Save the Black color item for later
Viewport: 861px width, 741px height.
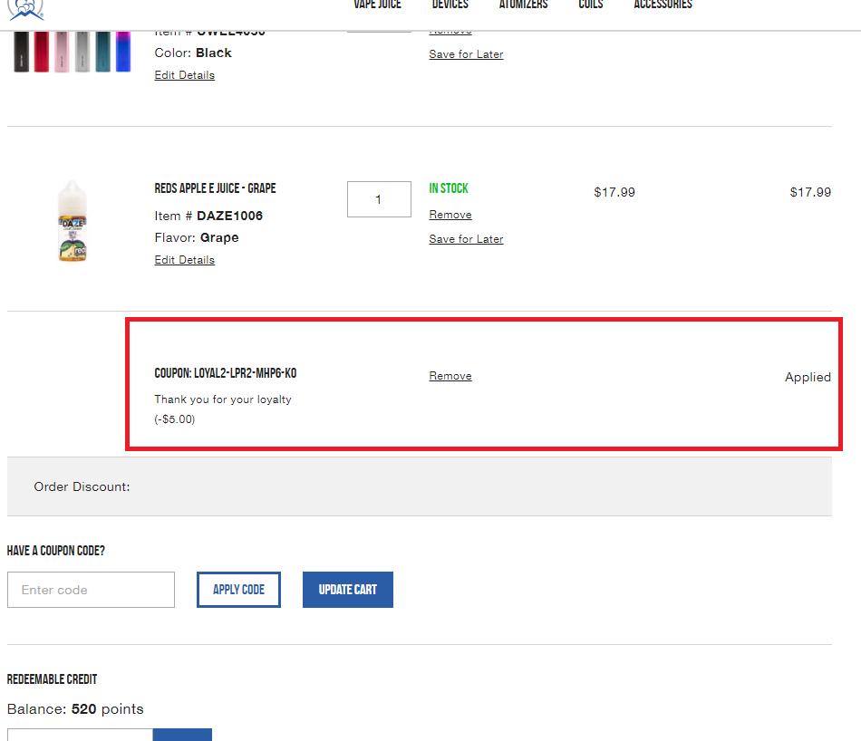point(466,54)
